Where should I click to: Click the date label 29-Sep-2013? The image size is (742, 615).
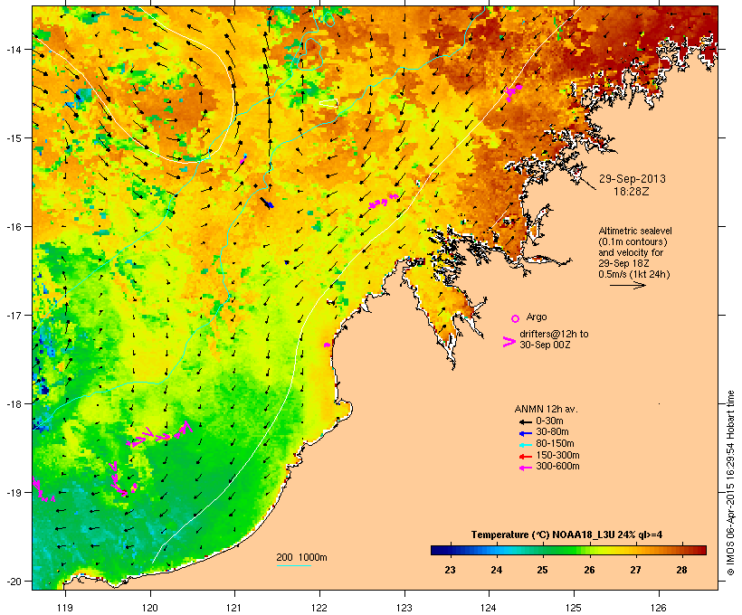pos(633,179)
